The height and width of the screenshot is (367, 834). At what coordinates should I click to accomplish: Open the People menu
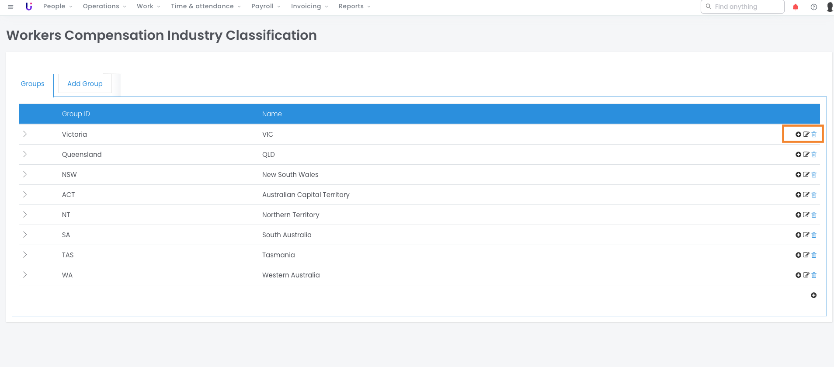57,7
